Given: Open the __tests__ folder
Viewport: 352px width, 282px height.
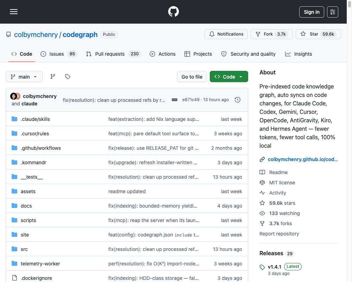Looking at the screenshot, I should point(32,177).
